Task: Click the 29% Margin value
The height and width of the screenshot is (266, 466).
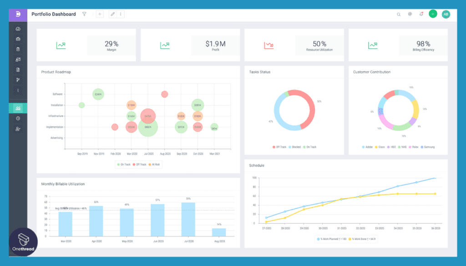Action: [x=111, y=44]
